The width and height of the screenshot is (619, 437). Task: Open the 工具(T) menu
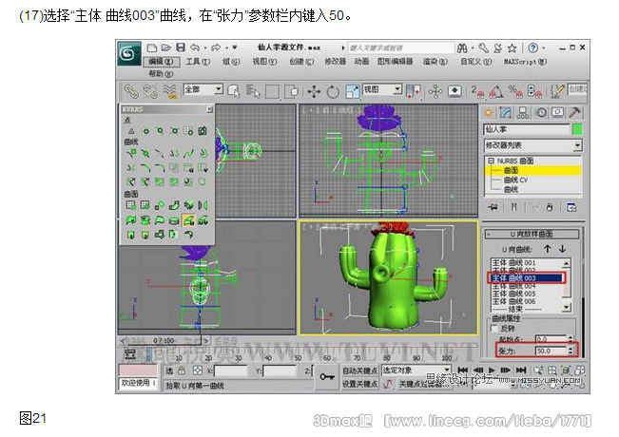198,62
